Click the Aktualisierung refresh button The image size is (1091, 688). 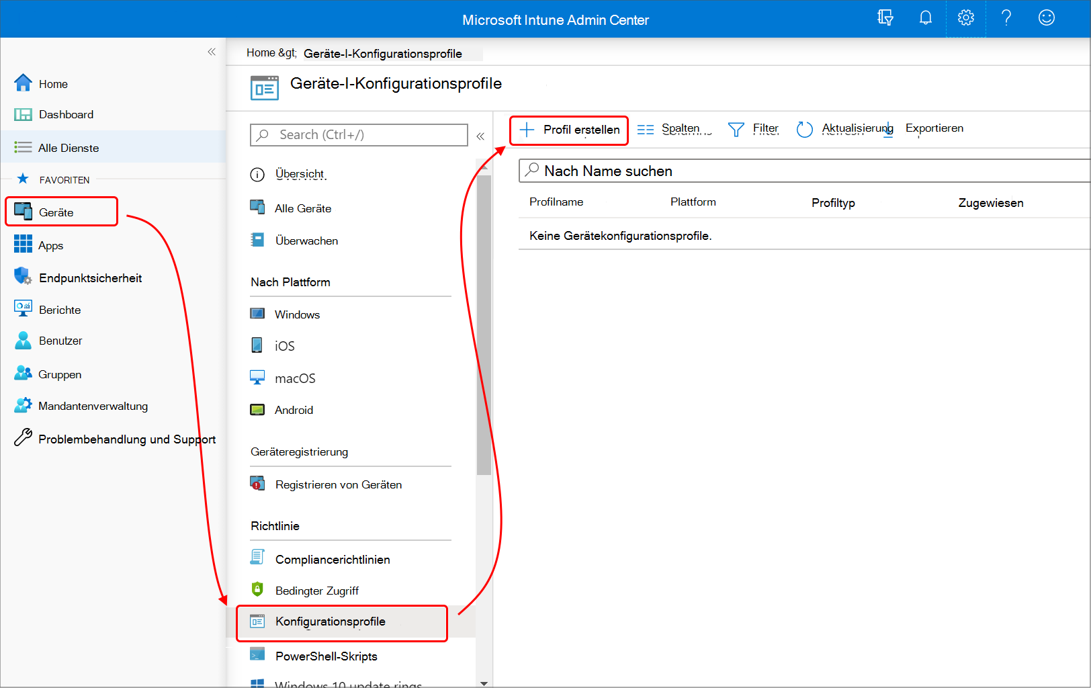point(845,129)
